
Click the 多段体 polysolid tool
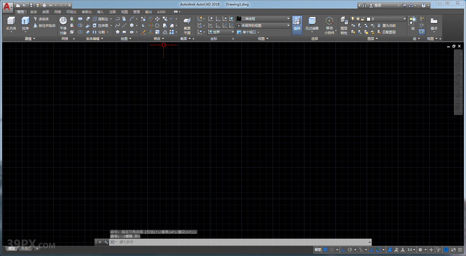[x=41, y=19]
